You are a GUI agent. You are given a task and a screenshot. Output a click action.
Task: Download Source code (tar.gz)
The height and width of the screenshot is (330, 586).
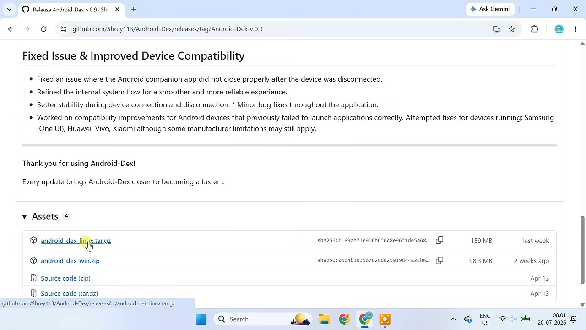69,293
